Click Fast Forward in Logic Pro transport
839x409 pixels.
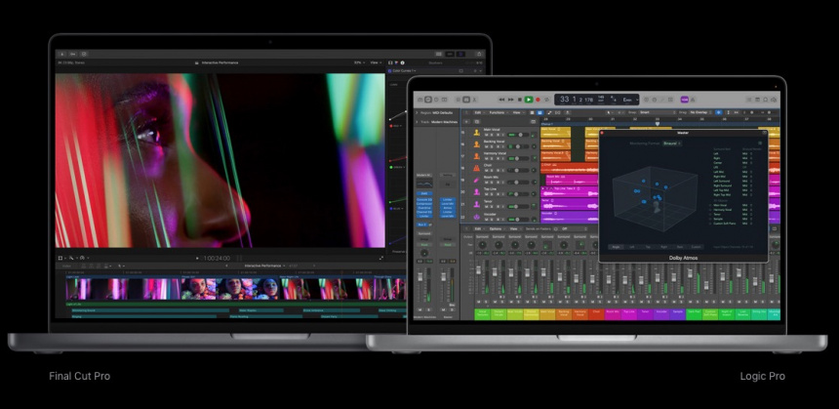point(511,100)
